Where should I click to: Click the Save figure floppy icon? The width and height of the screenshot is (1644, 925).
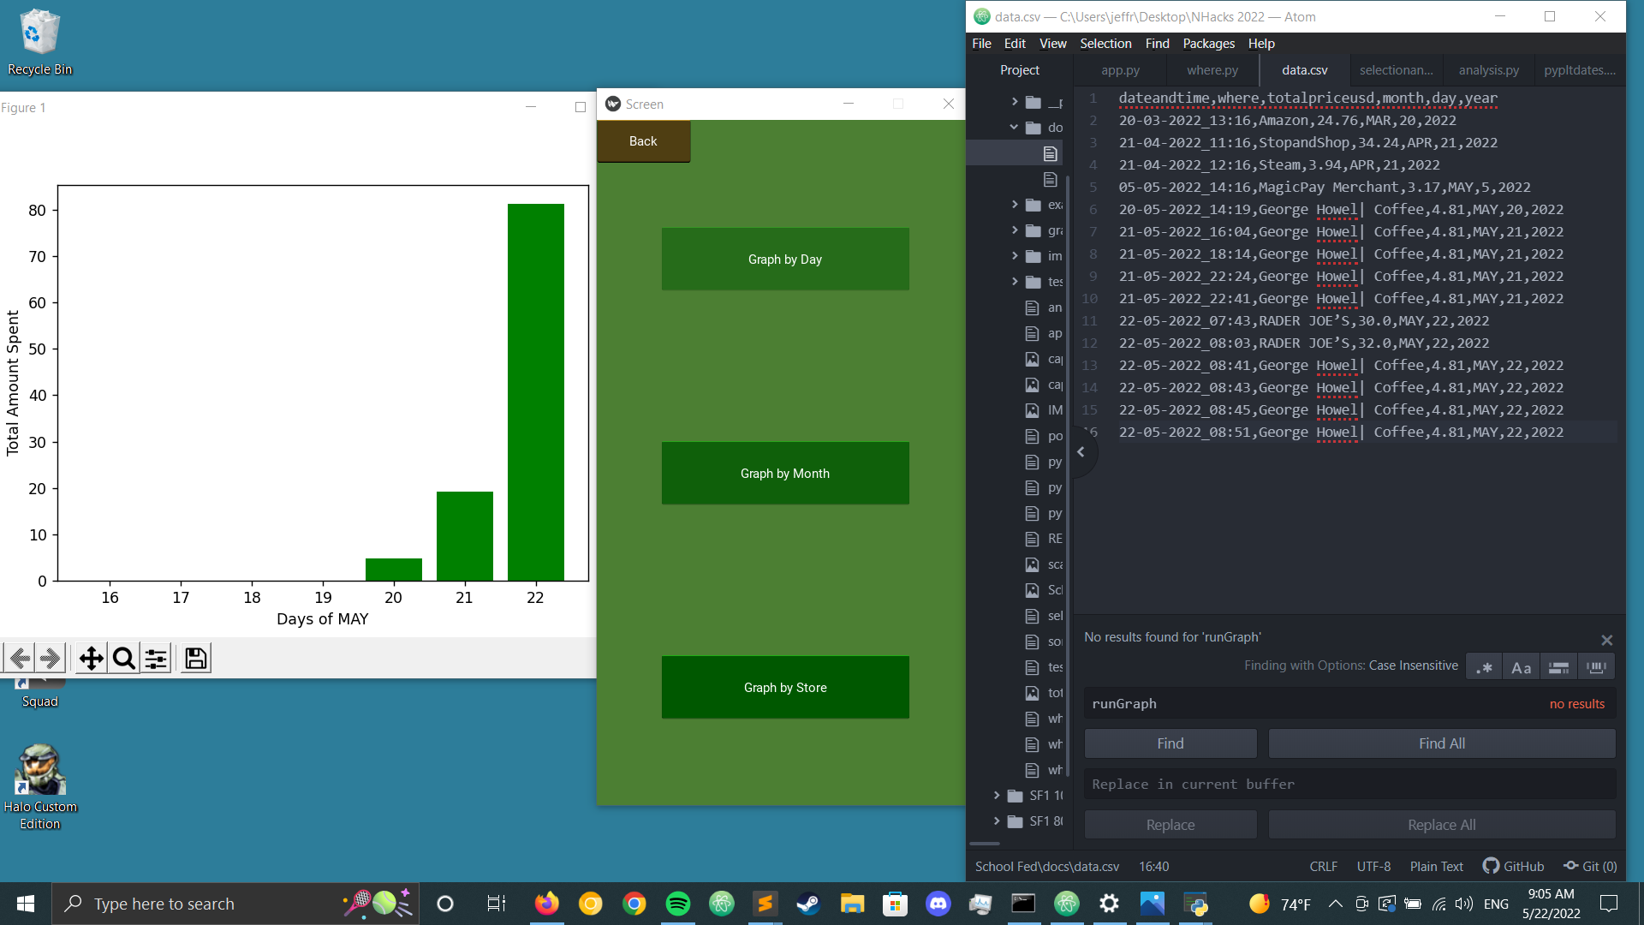[x=195, y=659]
